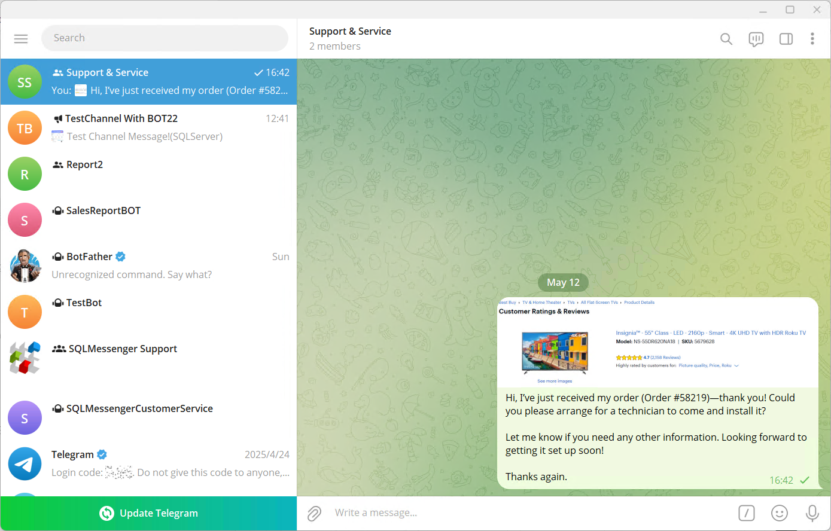Open the hamburger main menu

point(21,38)
